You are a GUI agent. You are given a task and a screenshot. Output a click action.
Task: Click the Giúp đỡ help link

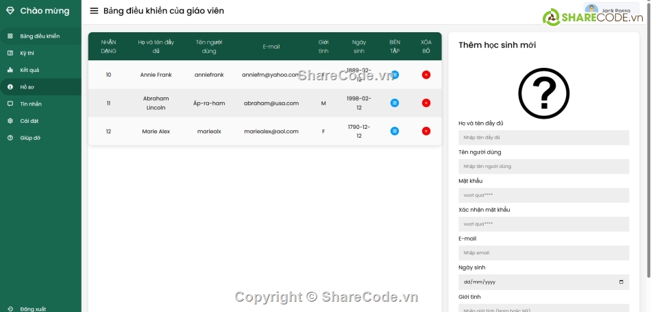30,138
